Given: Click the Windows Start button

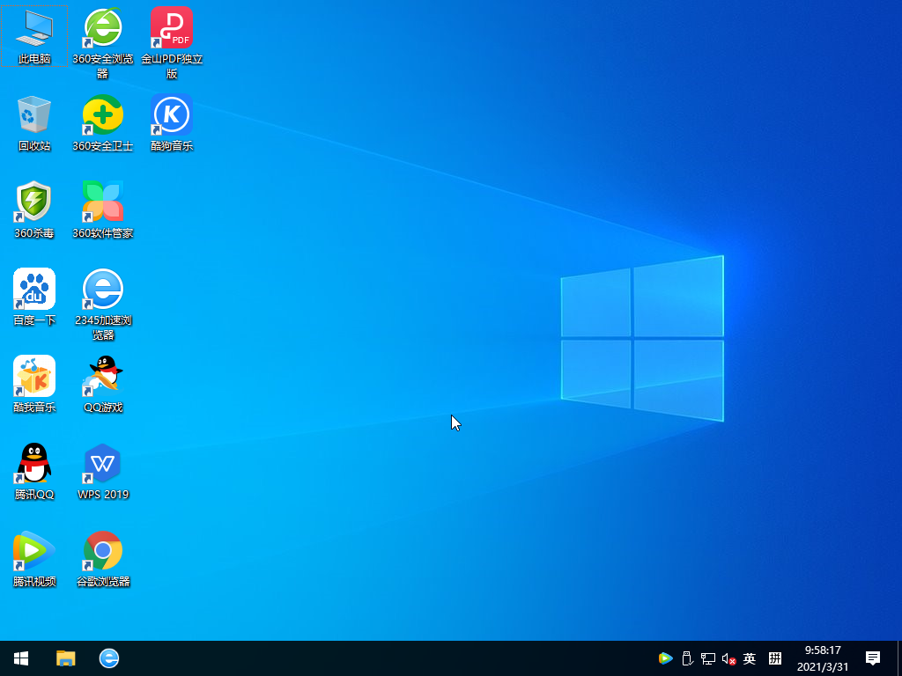Looking at the screenshot, I should pos(20,658).
